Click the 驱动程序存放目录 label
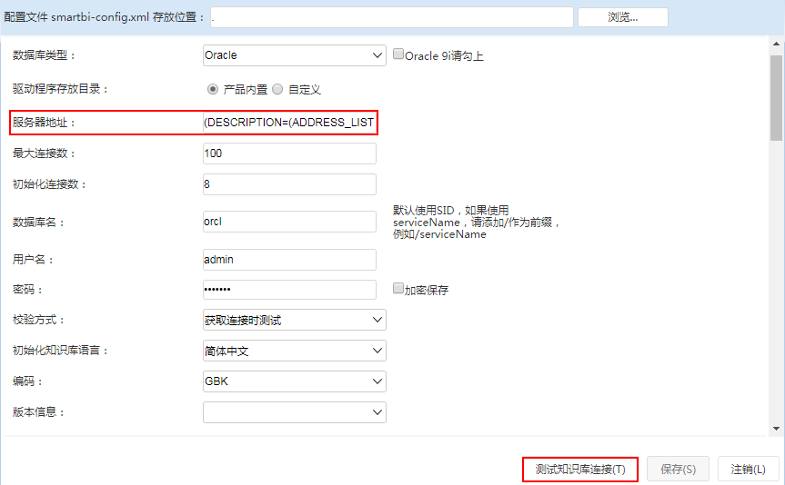This screenshot has width=785, height=485. [61, 89]
